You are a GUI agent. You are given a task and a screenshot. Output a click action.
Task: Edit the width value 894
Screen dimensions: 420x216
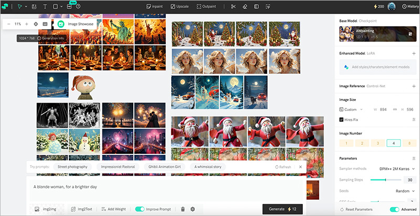point(383,109)
